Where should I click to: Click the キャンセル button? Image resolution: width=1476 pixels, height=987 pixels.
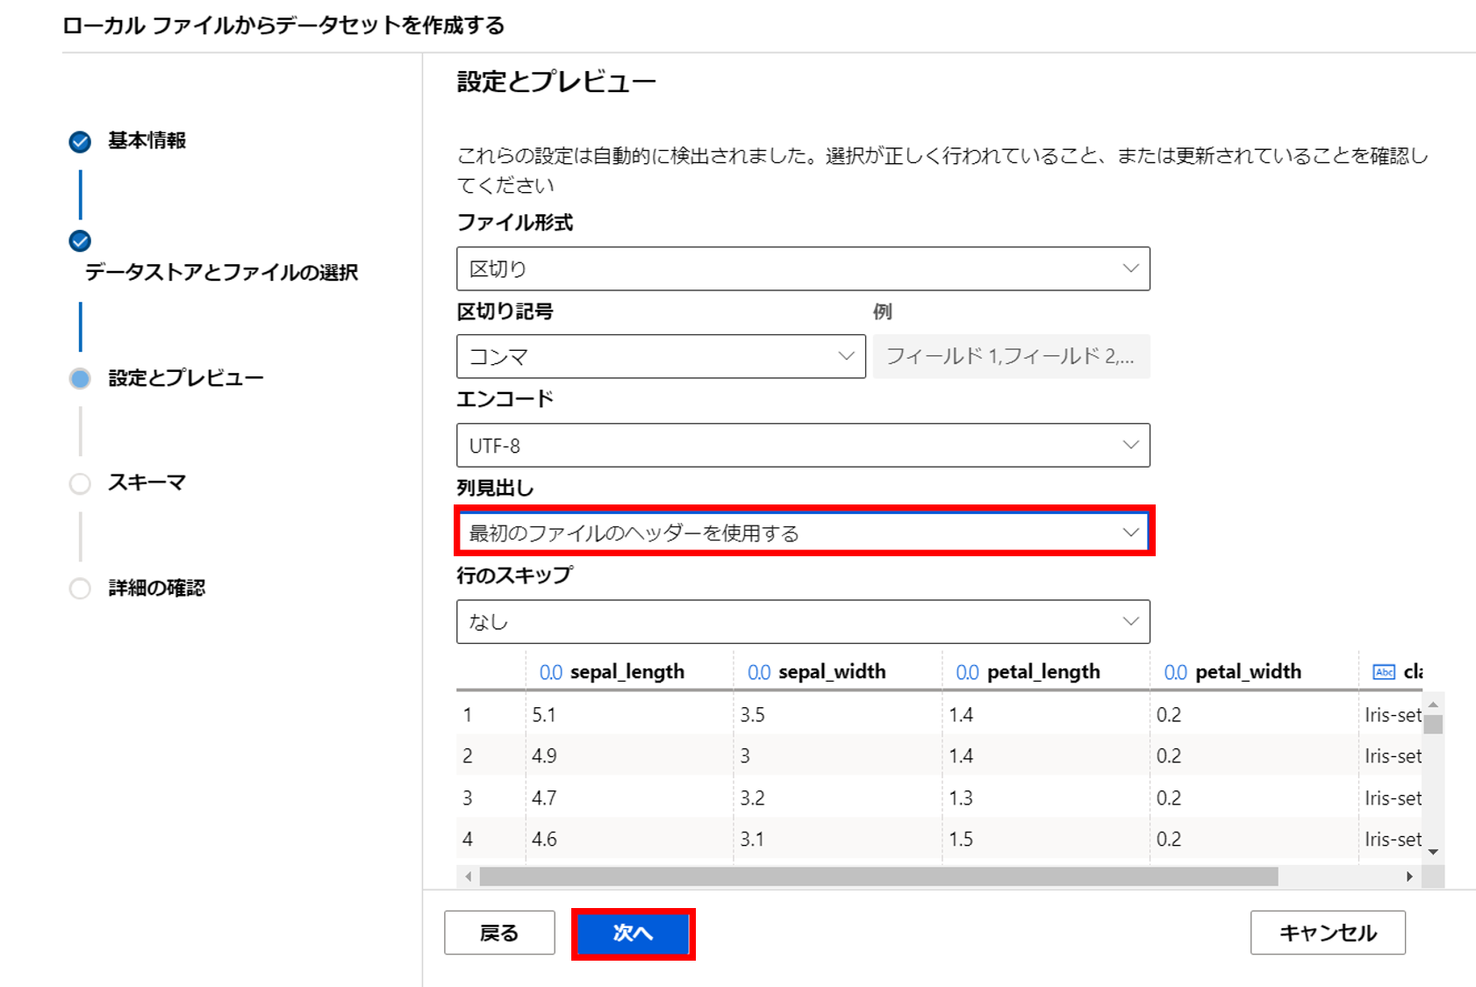1327,933
